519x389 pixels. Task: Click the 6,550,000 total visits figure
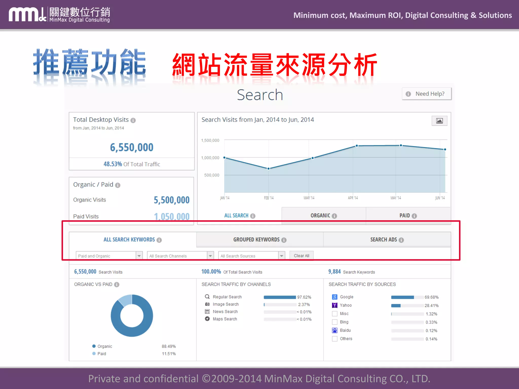pyautogui.click(x=132, y=147)
